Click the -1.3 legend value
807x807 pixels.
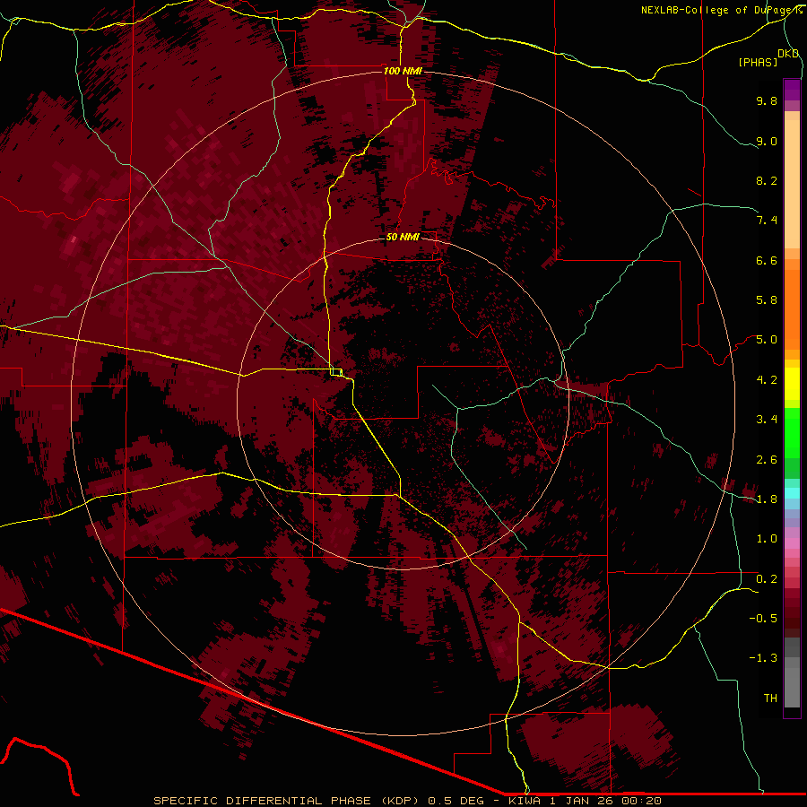coord(763,658)
